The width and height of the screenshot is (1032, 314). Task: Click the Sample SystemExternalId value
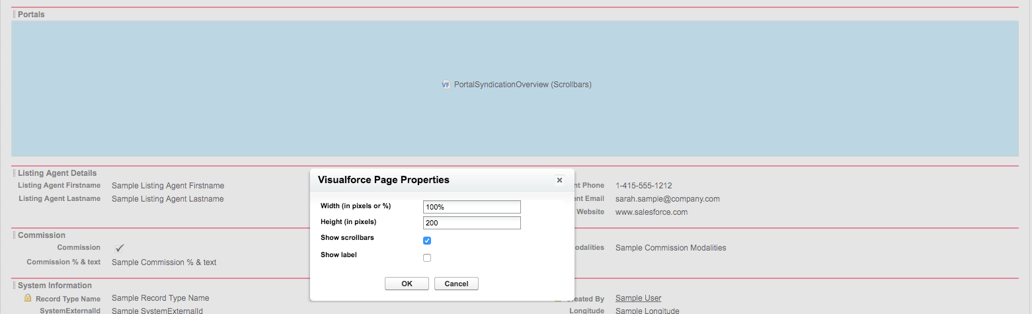pos(157,311)
